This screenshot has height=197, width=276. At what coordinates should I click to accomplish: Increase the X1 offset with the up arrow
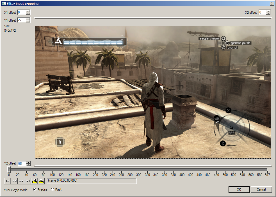click(28, 11)
